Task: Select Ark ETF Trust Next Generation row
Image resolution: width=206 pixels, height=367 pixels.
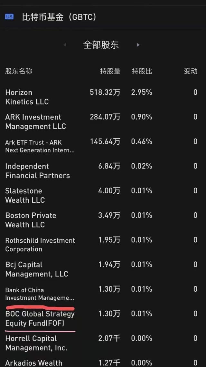Action: pyautogui.click(x=103, y=146)
